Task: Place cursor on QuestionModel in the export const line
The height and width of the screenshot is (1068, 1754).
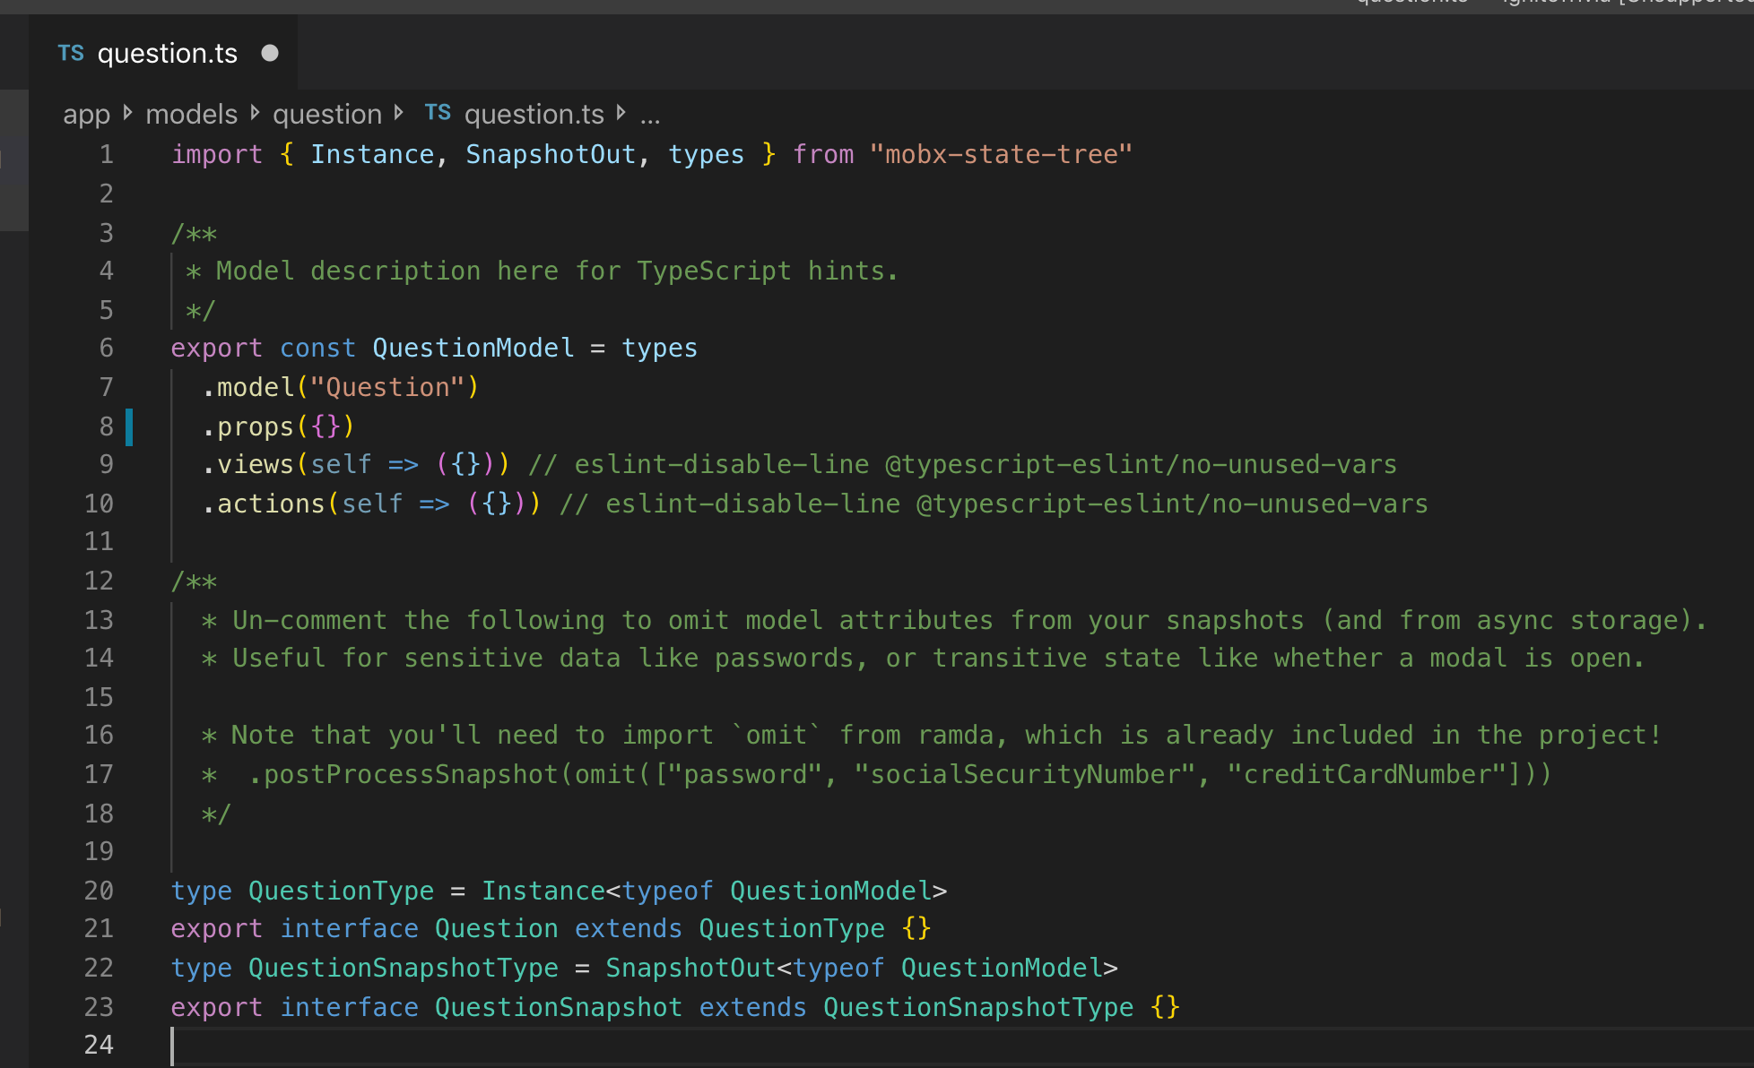Action: point(473,348)
